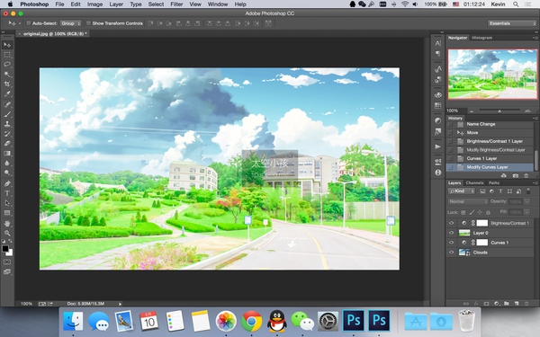Select the Crop tool
This screenshot has width=540, height=337.
[x=7, y=84]
